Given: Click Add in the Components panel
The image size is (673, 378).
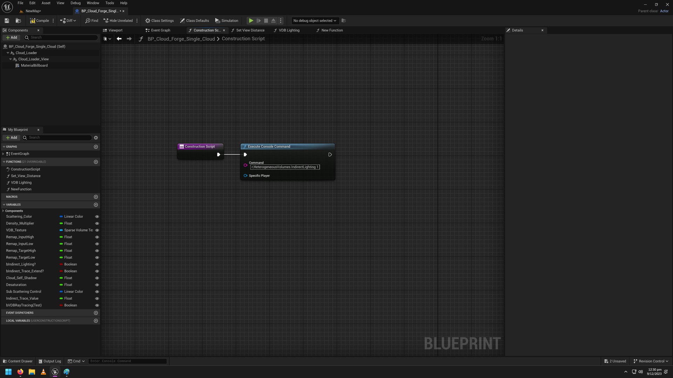Looking at the screenshot, I should pos(12,37).
